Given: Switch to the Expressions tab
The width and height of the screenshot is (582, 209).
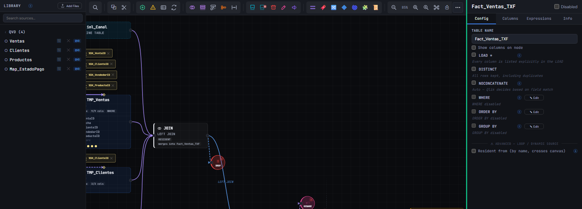Looking at the screenshot, I should pos(539,18).
